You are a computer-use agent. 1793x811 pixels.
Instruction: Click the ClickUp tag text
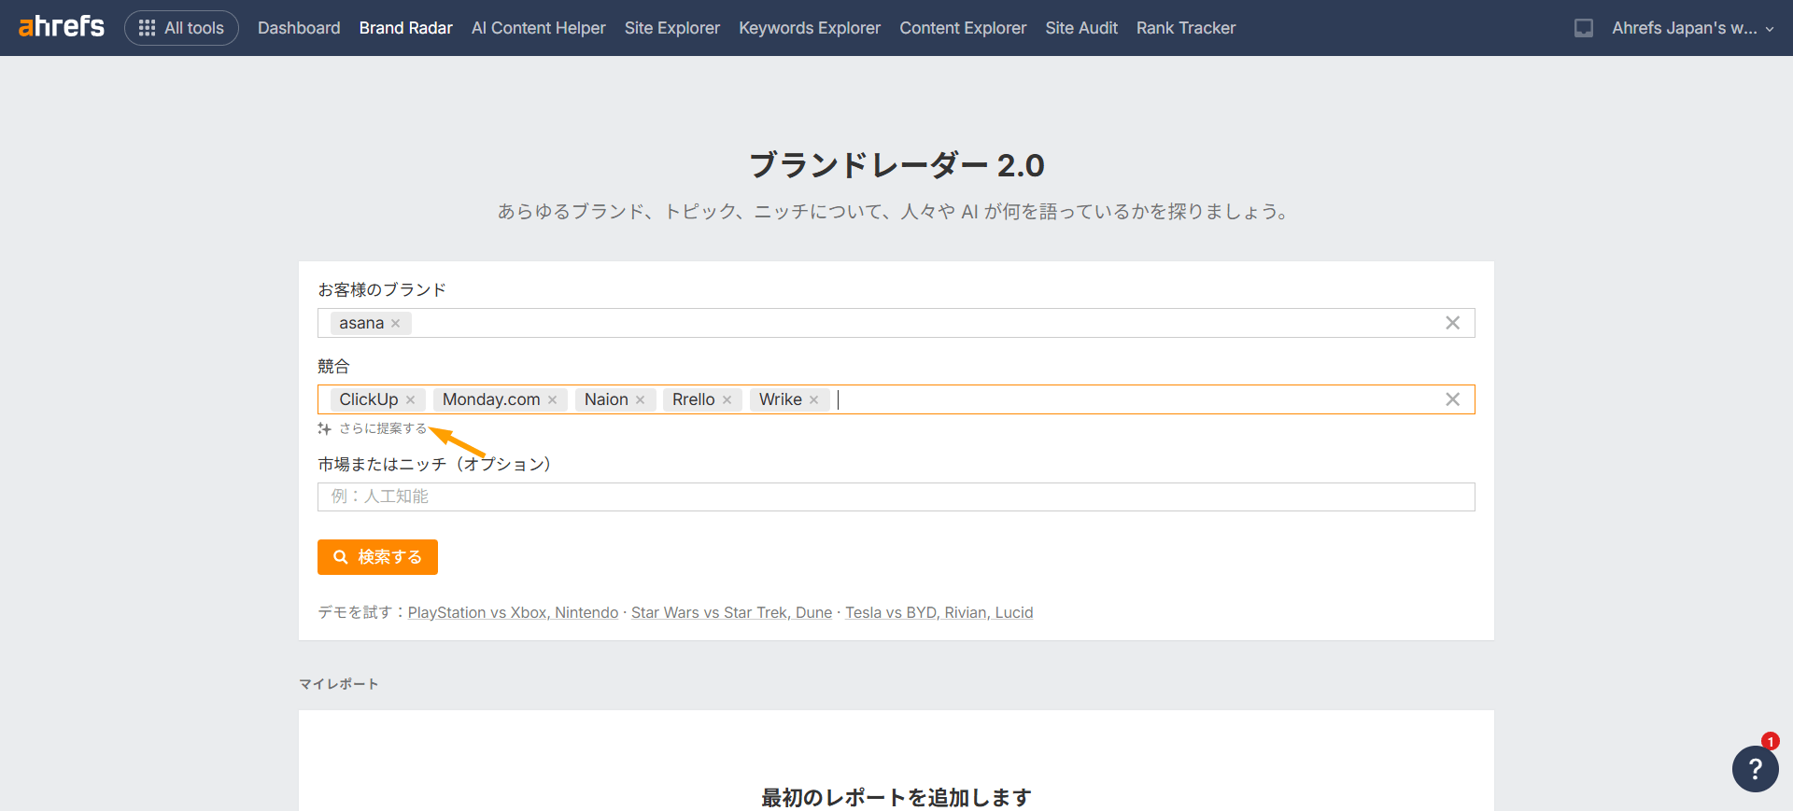click(369, 399)
